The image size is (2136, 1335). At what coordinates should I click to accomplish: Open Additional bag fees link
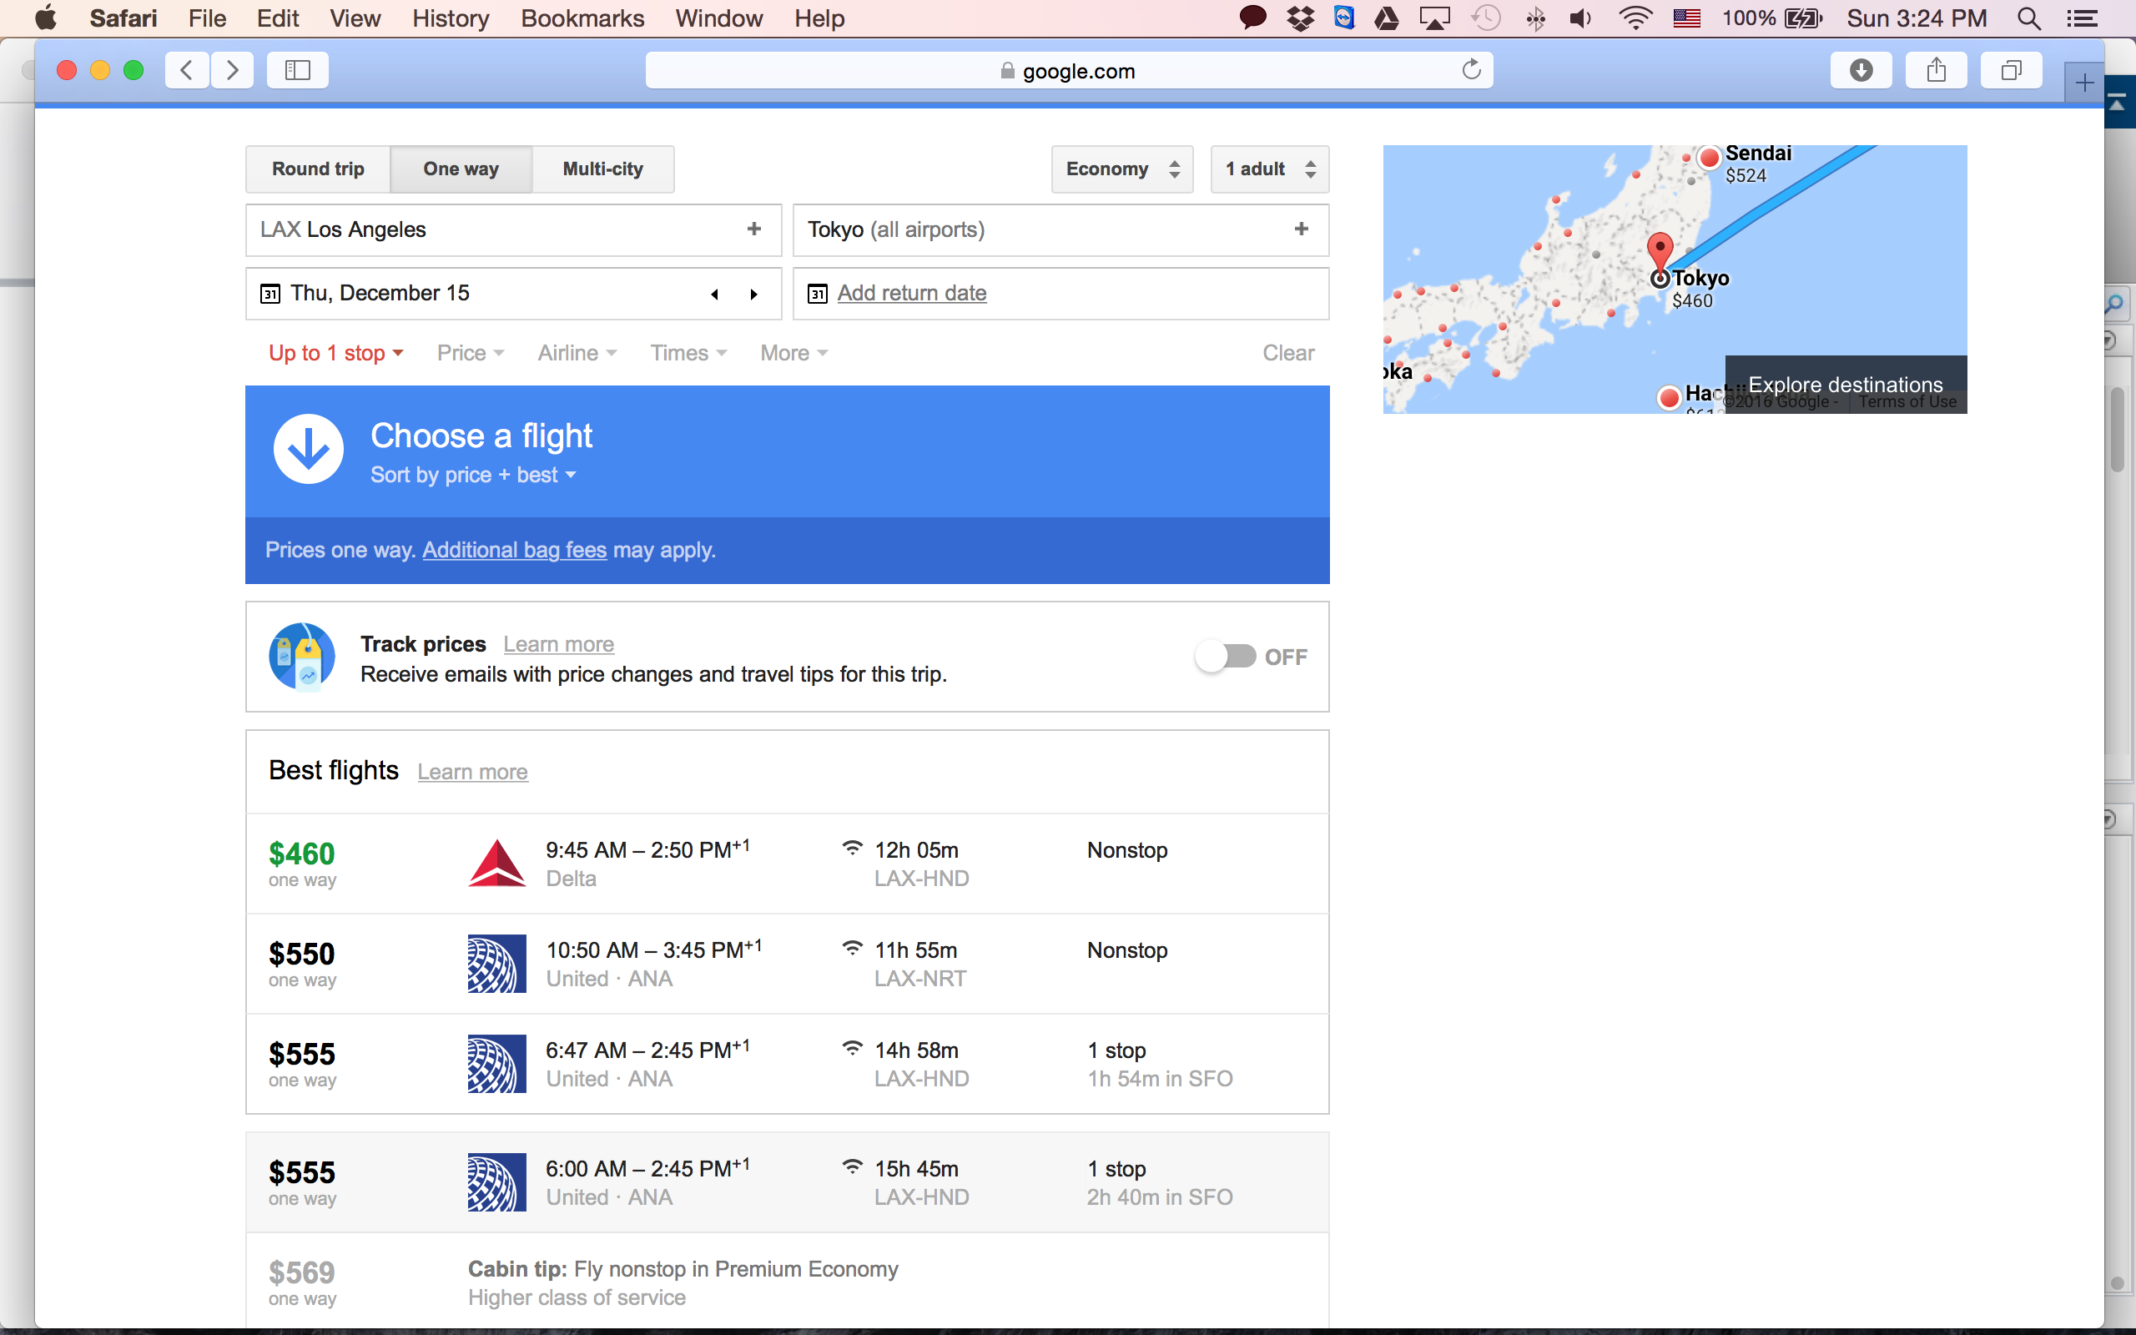(515, 550)
